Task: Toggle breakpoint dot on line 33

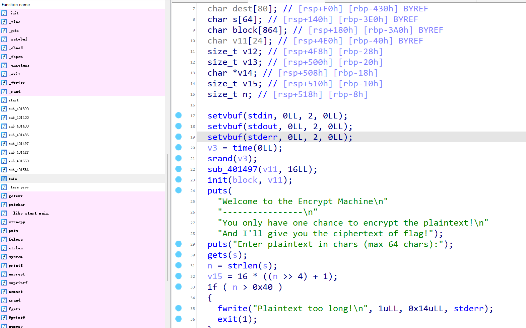Action: pyautogui.click(x=179, y=286)
